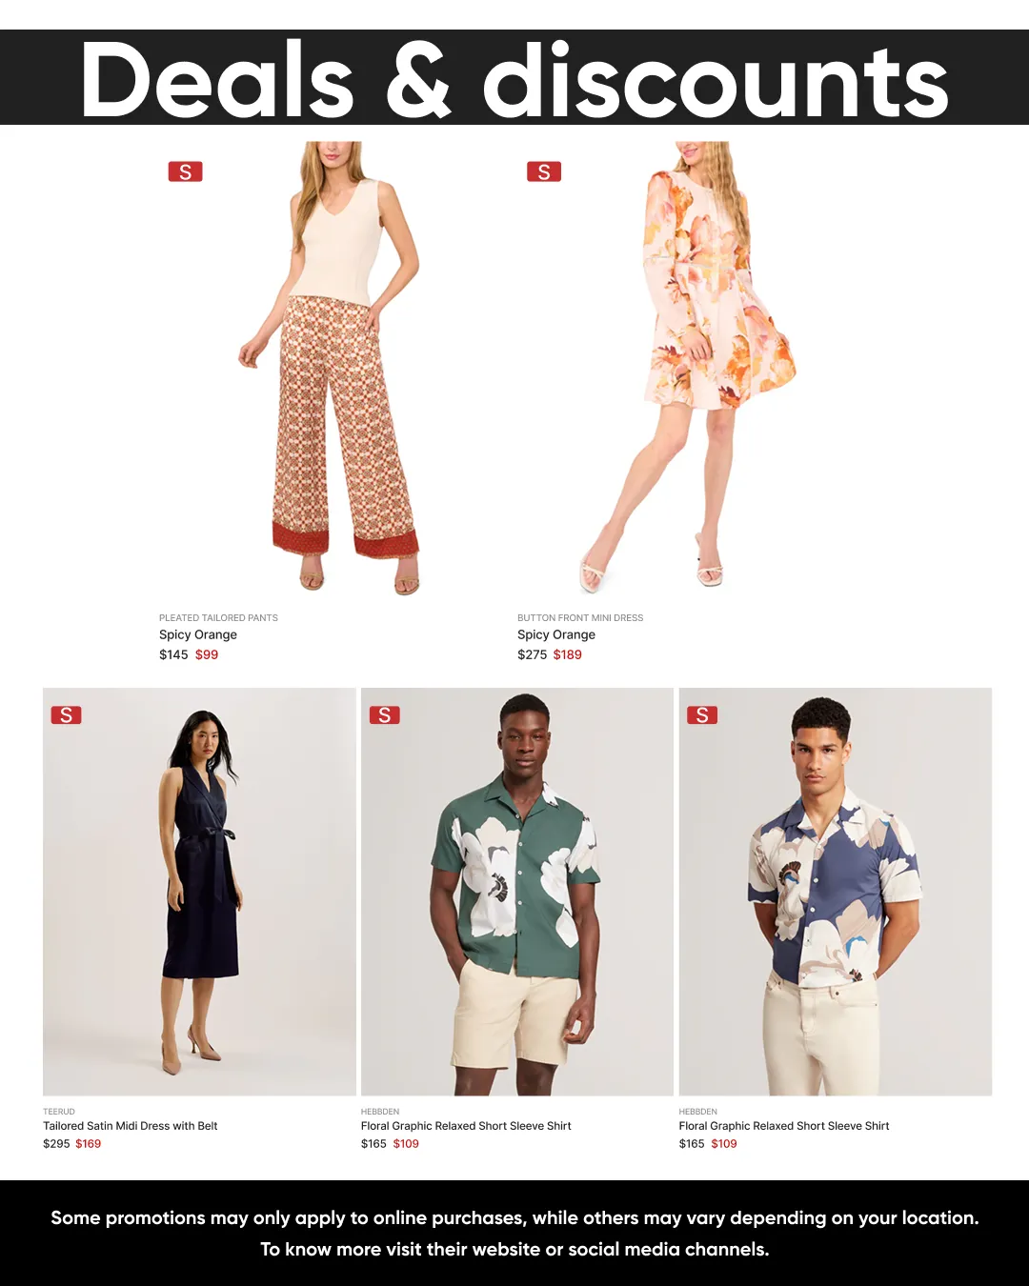Open Floral Graphic Shirt link under blue shirt
1029x1286 pixels.
784,1126
